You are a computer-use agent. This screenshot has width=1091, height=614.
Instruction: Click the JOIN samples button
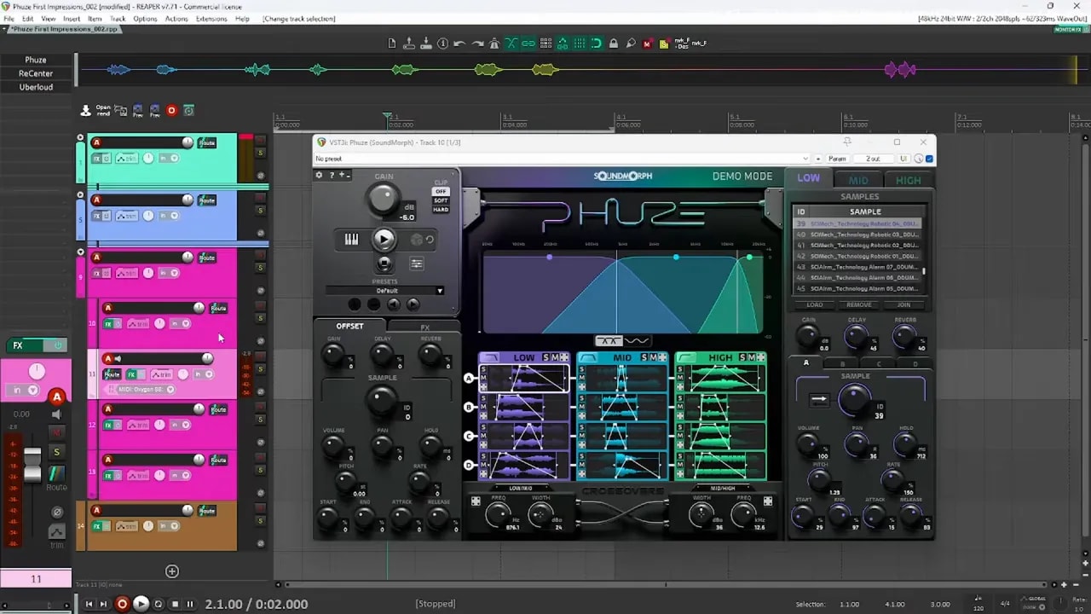click(x=903, y=304)
